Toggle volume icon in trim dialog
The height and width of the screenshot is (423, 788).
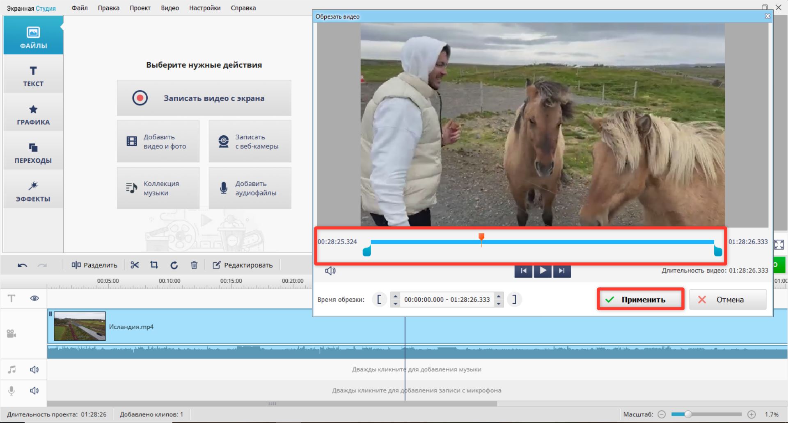pyautogui.click(x=330, y=271)
